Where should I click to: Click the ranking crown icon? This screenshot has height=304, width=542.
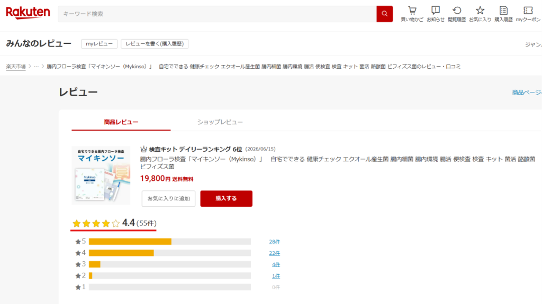(143, 149)
